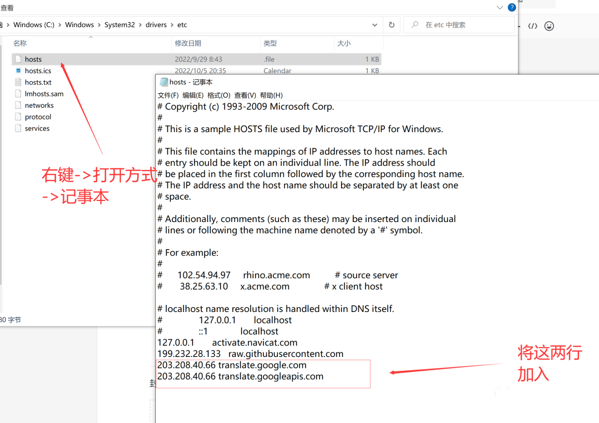Click the hosts.txt file icon
Screen dimensions: 599x423
pos(18,82)
